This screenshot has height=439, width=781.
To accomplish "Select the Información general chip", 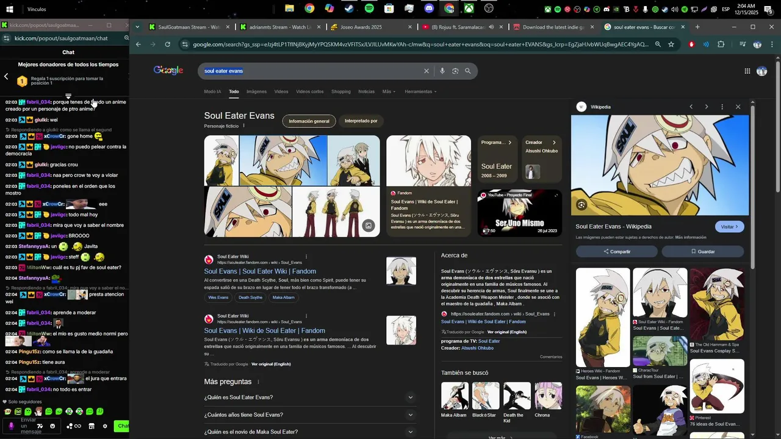I will pos(309,121).
